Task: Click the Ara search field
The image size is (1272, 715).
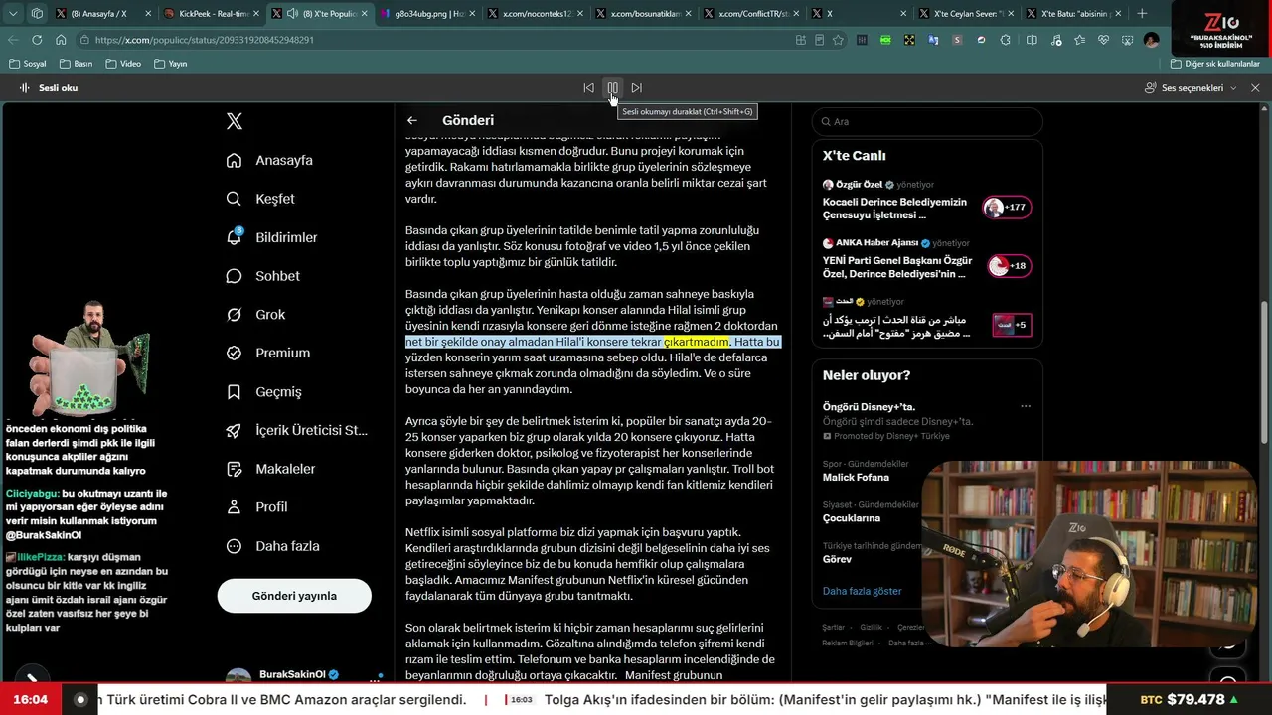Action: click(x=927, y=121)
